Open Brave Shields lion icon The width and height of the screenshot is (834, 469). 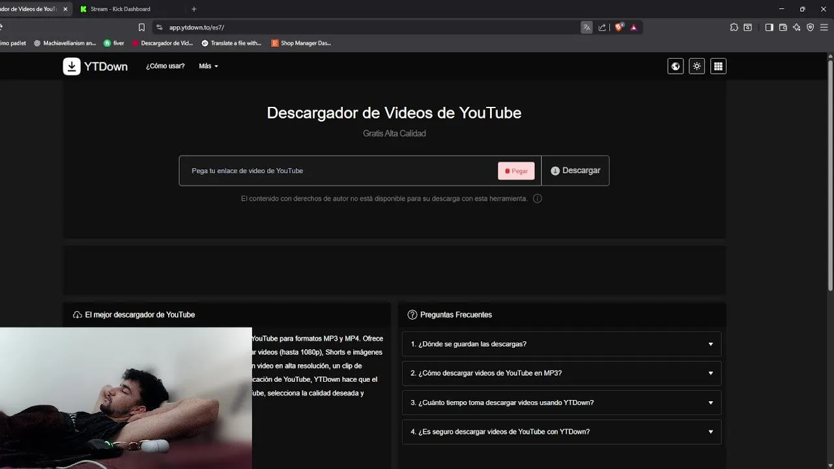(x=619, y=27)
